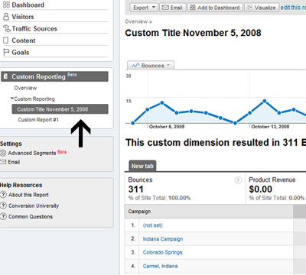Click the Visualize chart icon
This screenshot has width=306, height=275.
250,8
